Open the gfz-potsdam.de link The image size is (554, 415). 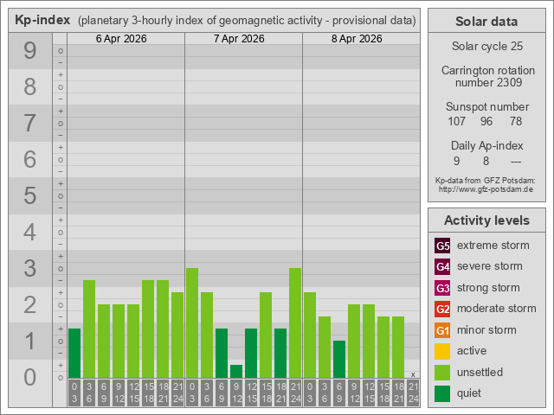coord(486,188)
